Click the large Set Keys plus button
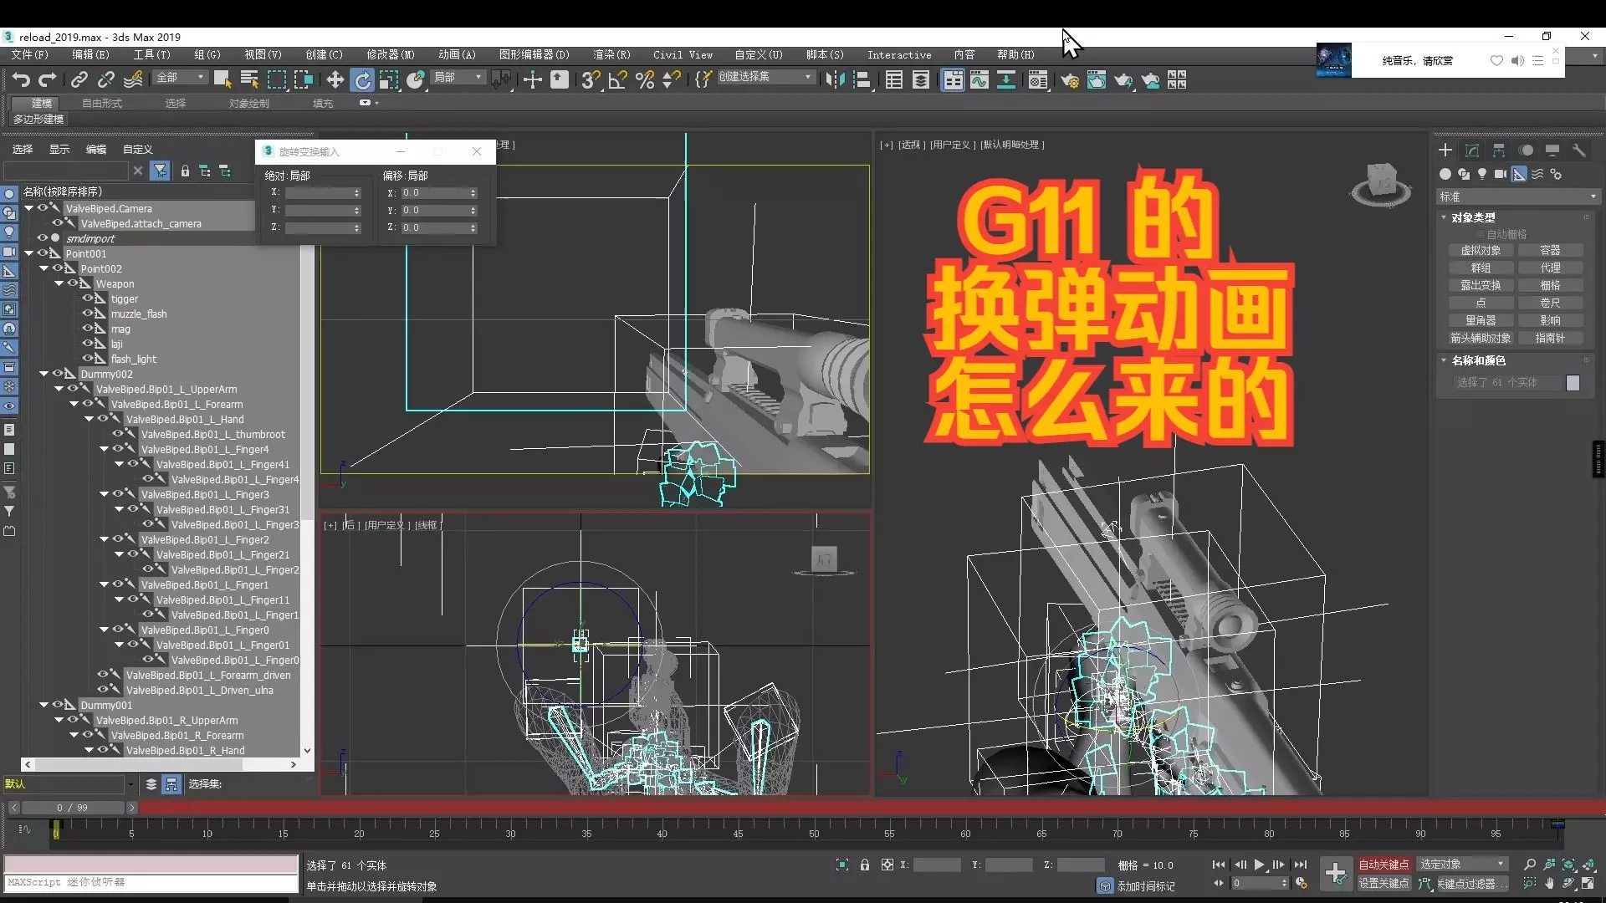1606x903 pixels. click(x=1335, y=874)
